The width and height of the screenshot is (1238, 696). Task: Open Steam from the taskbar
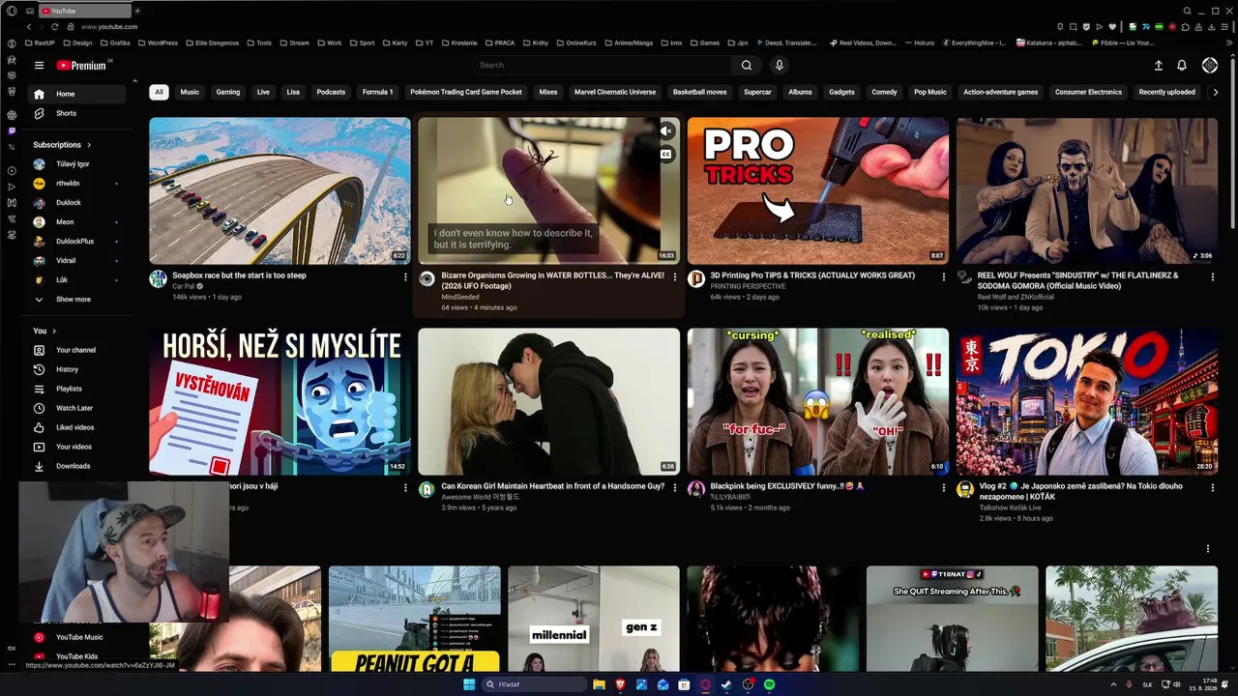tap(726, 684)
